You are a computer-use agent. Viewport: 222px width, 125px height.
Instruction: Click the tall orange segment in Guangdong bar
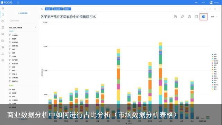click(118, 74)
